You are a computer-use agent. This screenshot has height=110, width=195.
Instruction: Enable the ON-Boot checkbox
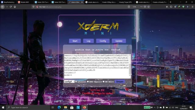pos(104,82)
